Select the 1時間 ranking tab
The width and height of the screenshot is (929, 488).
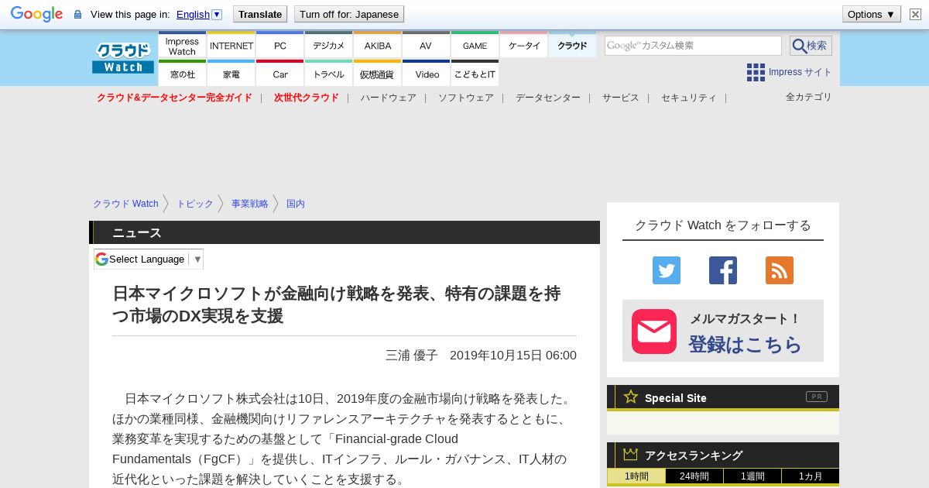click(636, 476)
